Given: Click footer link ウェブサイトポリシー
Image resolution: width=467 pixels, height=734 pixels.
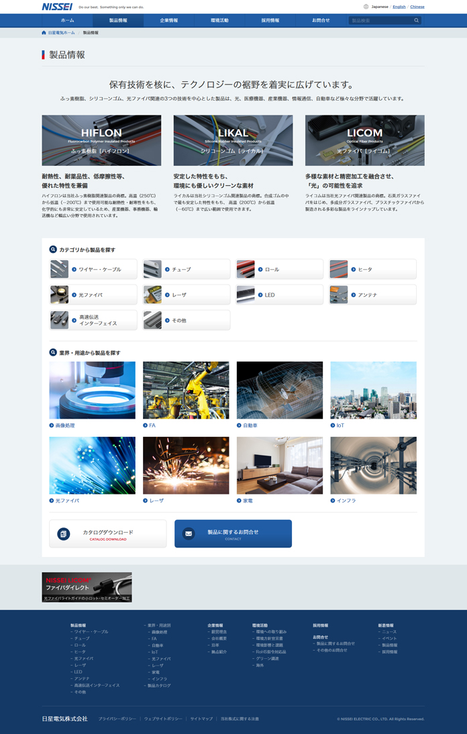Looking at the screenshot, I should (163, 719).
